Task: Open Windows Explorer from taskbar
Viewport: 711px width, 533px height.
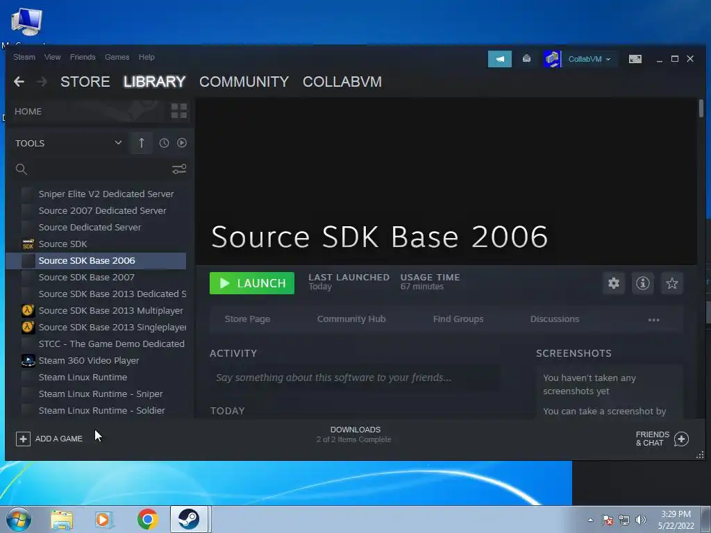Action: 62,520
